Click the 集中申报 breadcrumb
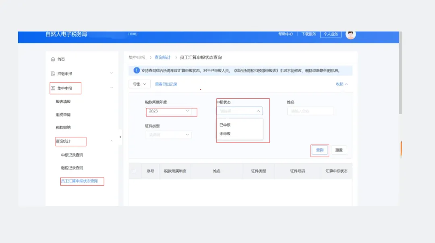 tap(137, 57)
